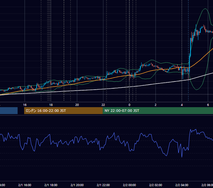Click hour label 6 on upper axis

tap(208, 105)
